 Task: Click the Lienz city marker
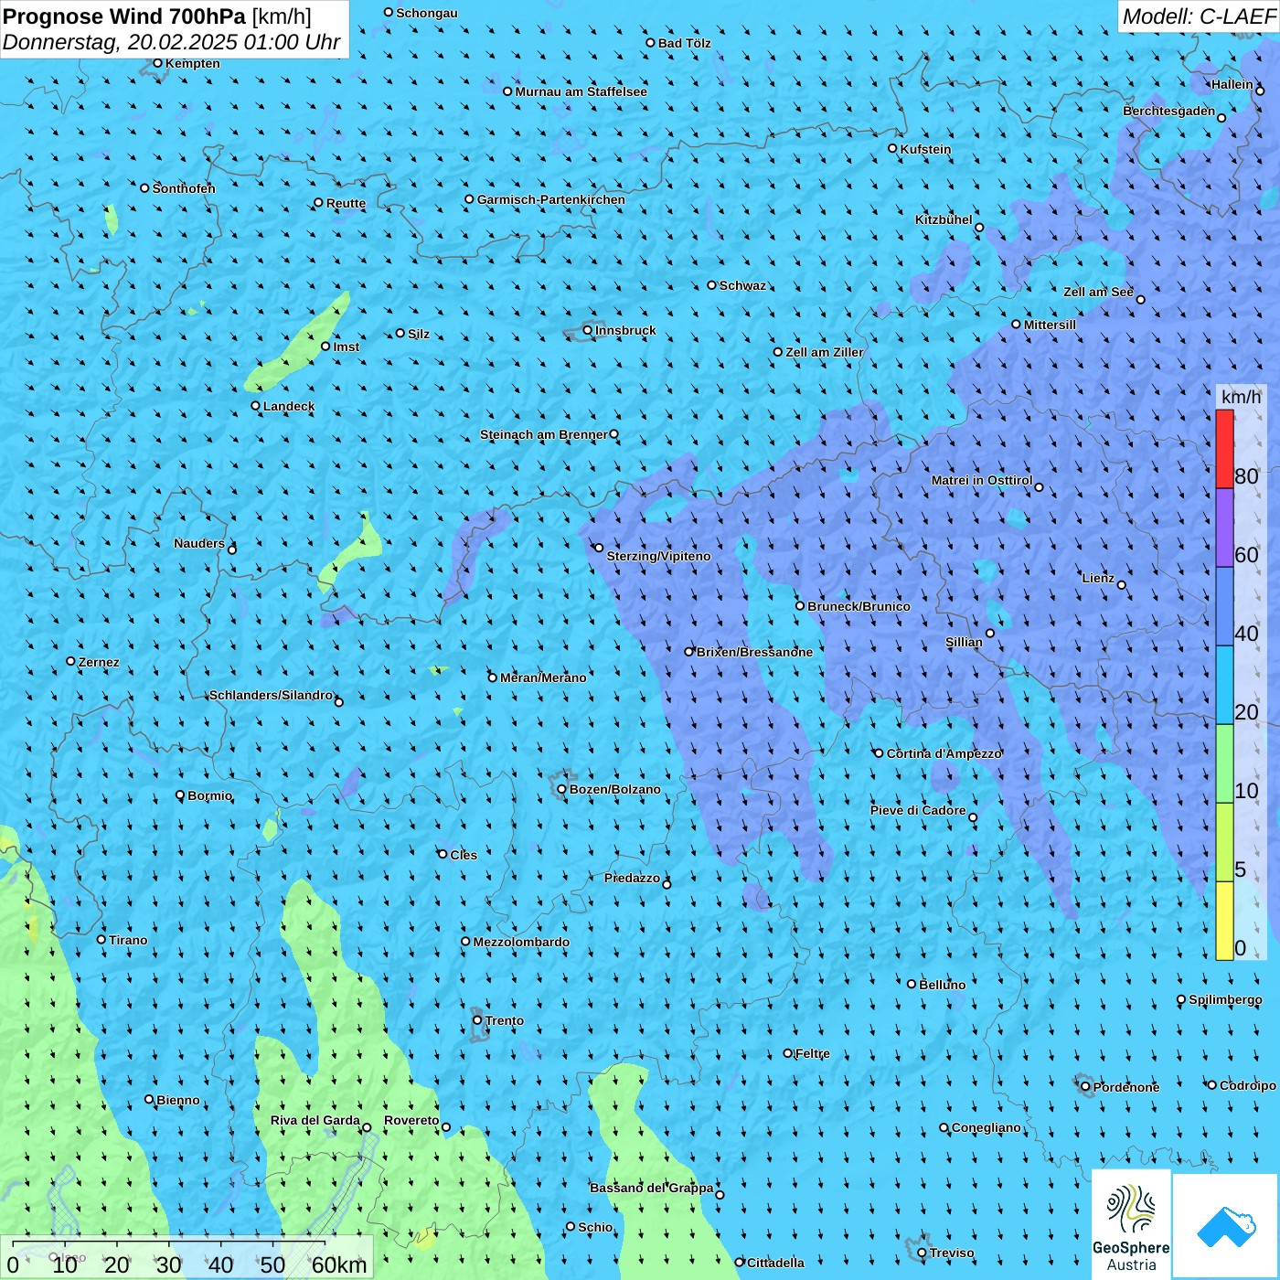(x=1122, y=585)
